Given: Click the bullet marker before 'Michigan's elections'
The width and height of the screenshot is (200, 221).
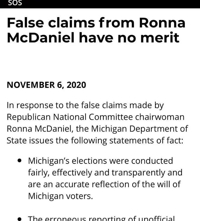Looking at the screenshot, I should pyautogui.click(x=19, y=161).
